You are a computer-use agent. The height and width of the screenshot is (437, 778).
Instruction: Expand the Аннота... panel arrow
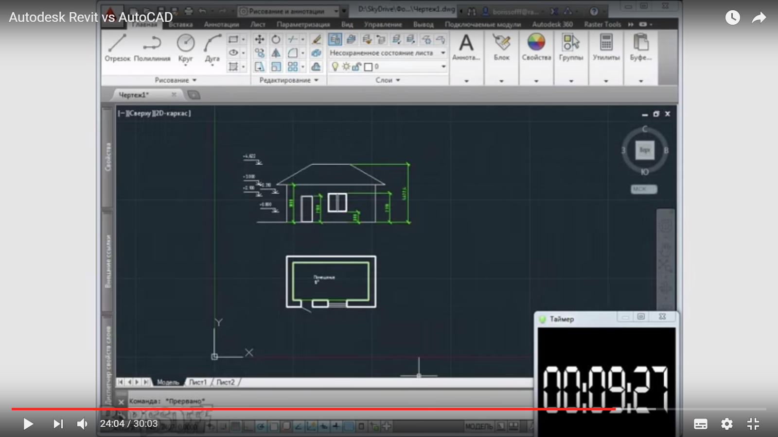(x=466, y=81)
